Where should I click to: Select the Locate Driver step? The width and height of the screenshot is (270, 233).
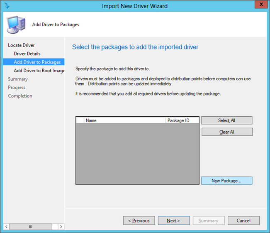coord(21,45)
